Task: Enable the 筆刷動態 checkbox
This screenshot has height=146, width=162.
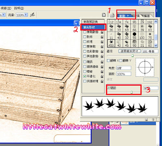Action: [x=85, y=32]
